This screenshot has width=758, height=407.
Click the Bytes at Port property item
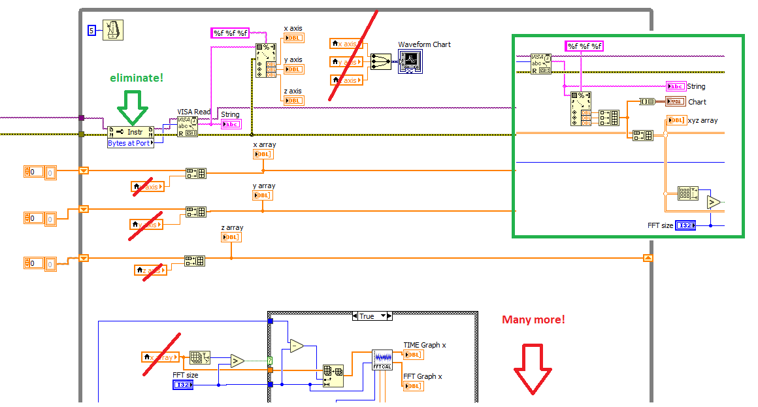(x=131, y=143)
